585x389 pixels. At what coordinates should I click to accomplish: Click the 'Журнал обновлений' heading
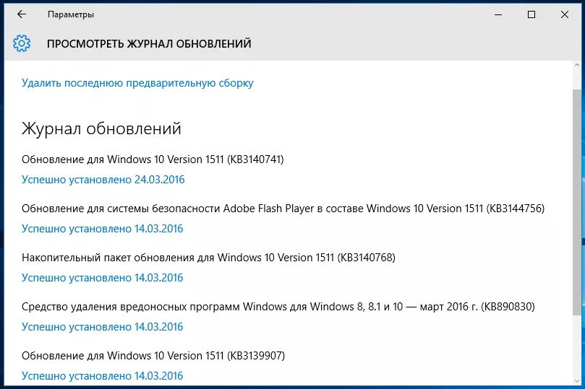pyautogui.click(x=101, y=128)
